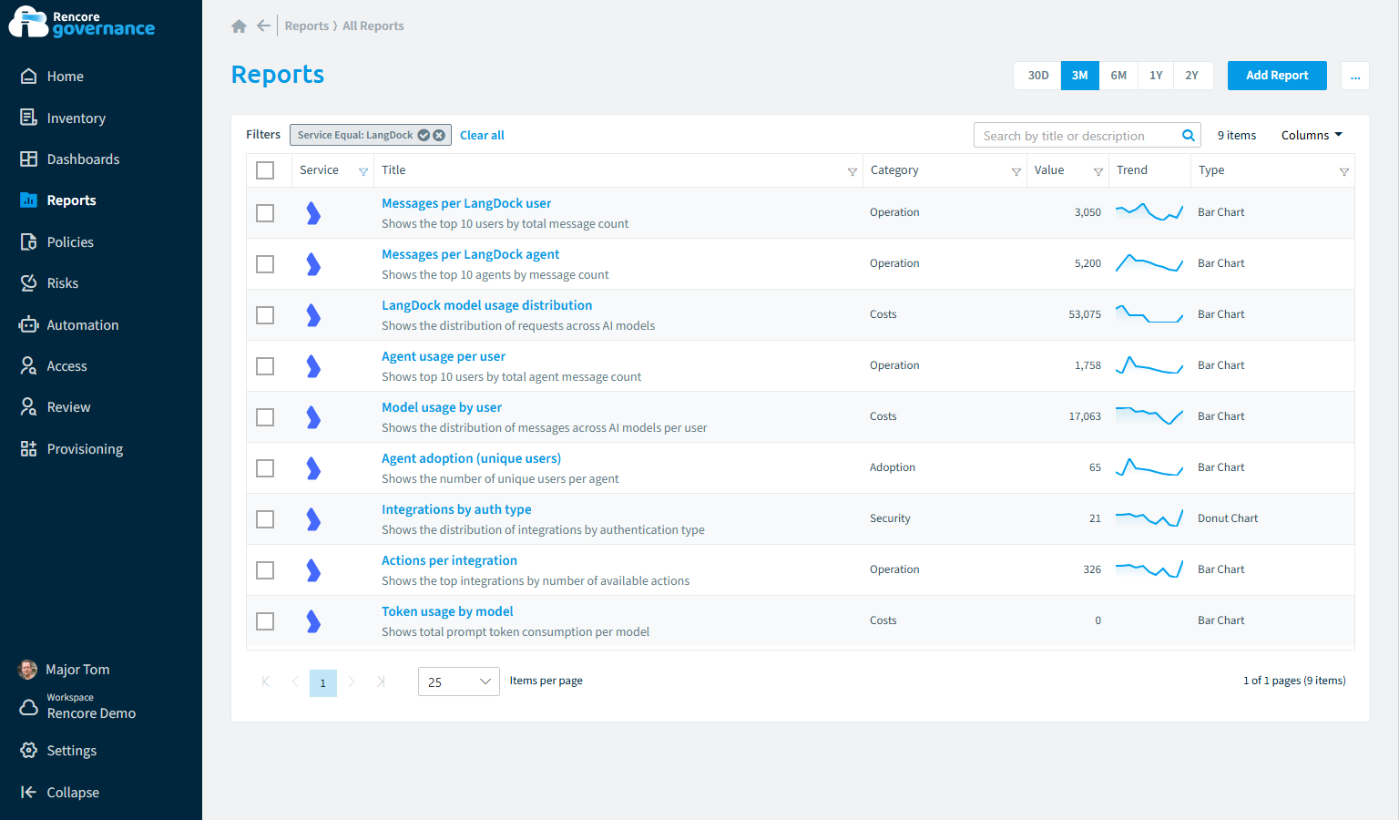
Task: Click LangDock icon in Token usage by model row
Action: (x=313, y=621)
